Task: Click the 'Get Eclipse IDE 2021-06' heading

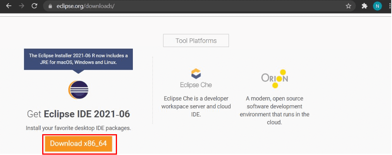Action: point(78,114)
